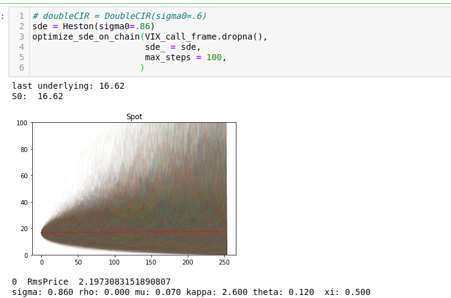Click the sde_ = sde argument line

coord(173,47)
